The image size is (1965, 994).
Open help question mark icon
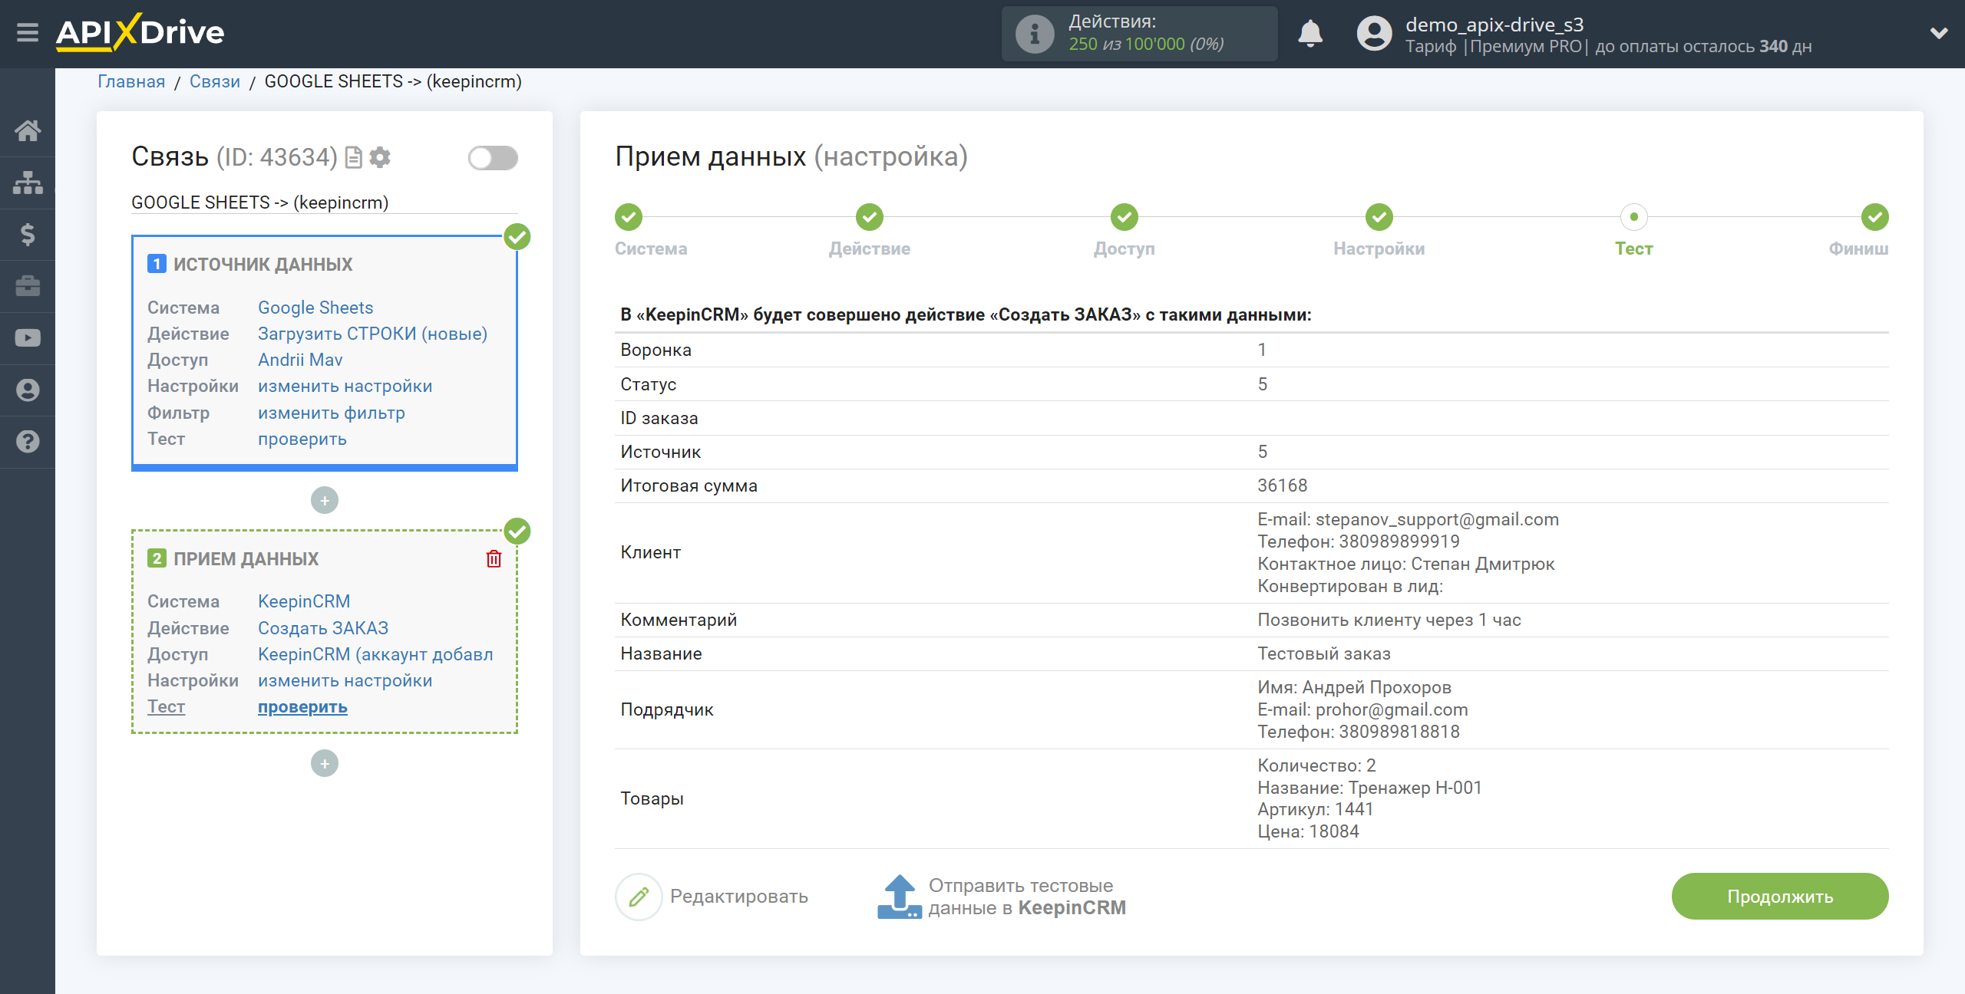[28, 442]
